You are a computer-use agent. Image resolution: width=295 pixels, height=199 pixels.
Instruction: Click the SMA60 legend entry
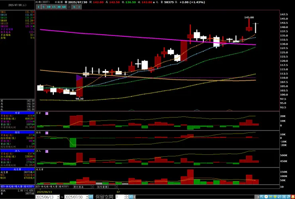(17, 20)
